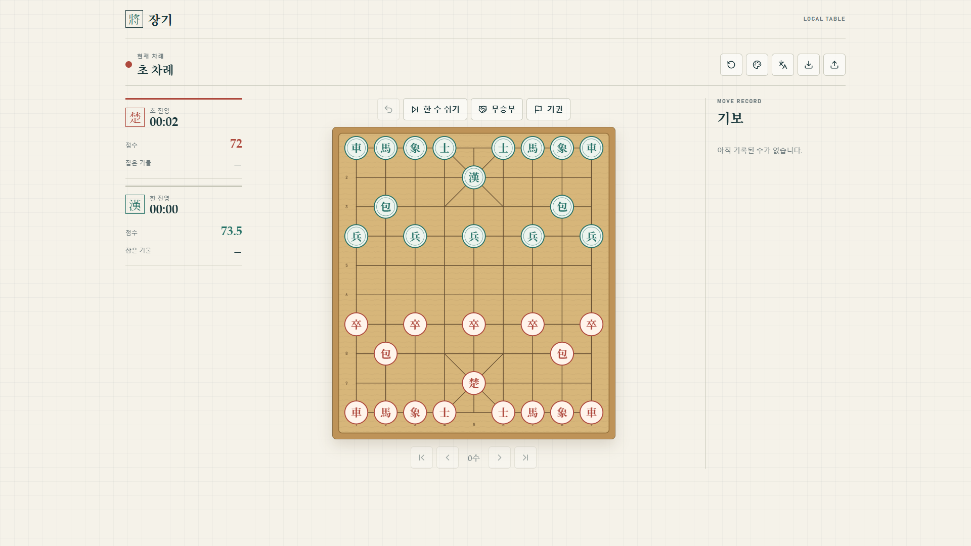Click the score 73.5 for 한 진영

[x=231, y=231]
